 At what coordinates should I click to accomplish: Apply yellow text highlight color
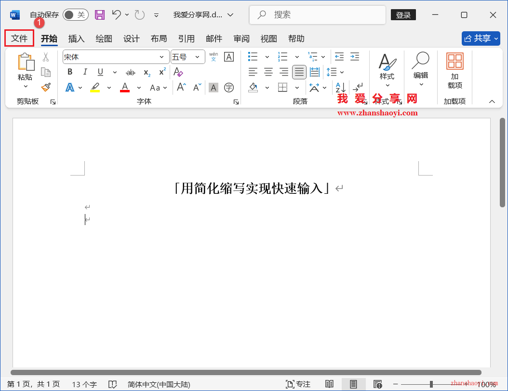[x=95, y=88]
